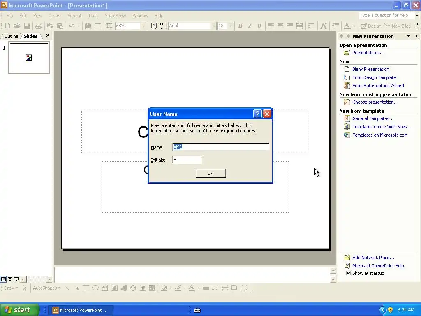421x316 pixels.
Task: Open the New Presentation task pane dropdown arrow
Action: pyautogui.click(x=409, y=36)
